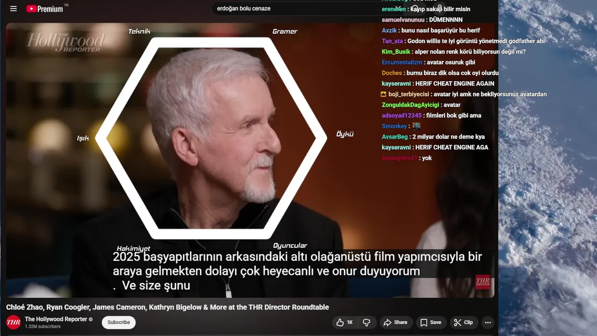This screenshot has height=336, width=597.
Task: Create a Clip of the video
Action: click(x=464, y=322)
